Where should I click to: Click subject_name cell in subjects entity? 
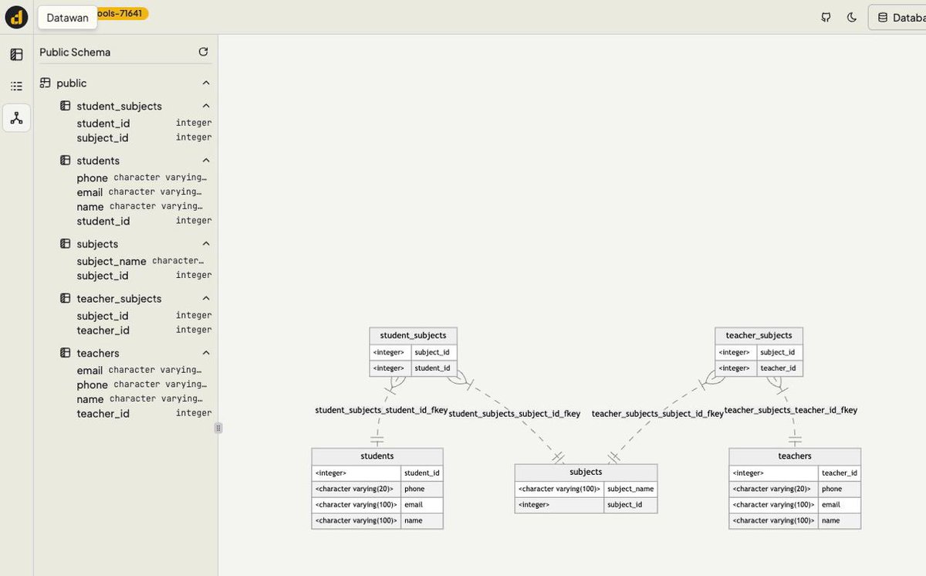tap(630, 489)
